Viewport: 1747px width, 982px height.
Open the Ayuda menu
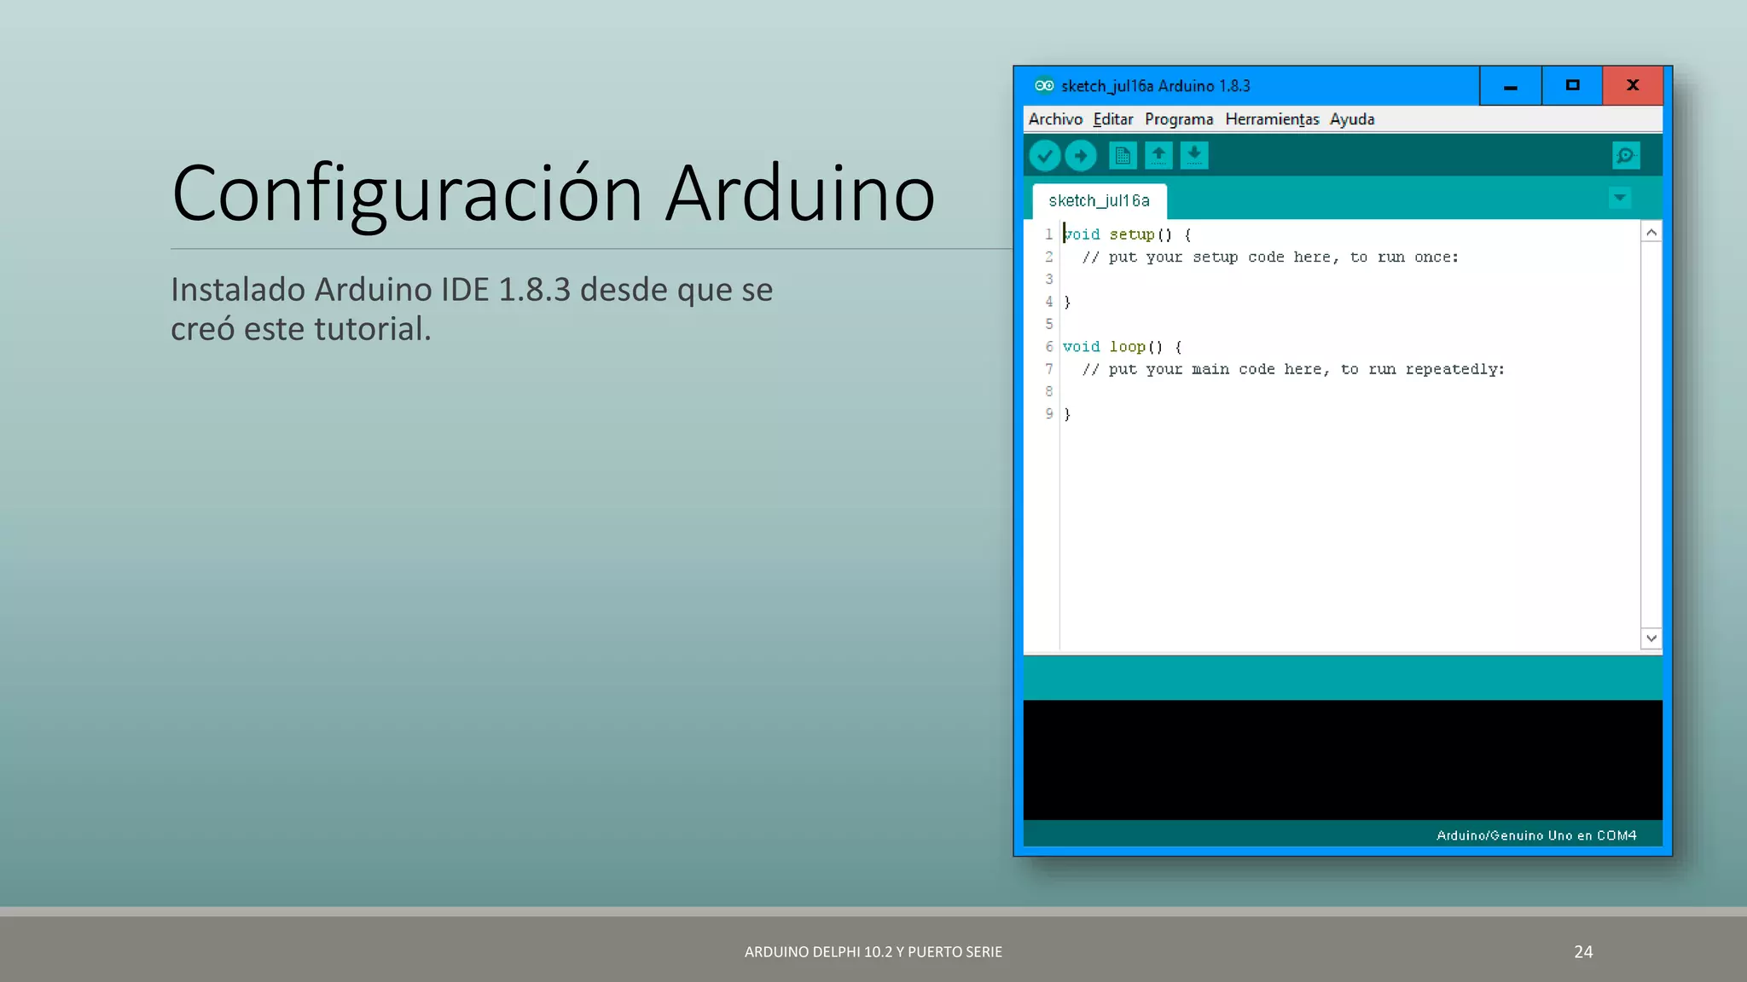1352,119
